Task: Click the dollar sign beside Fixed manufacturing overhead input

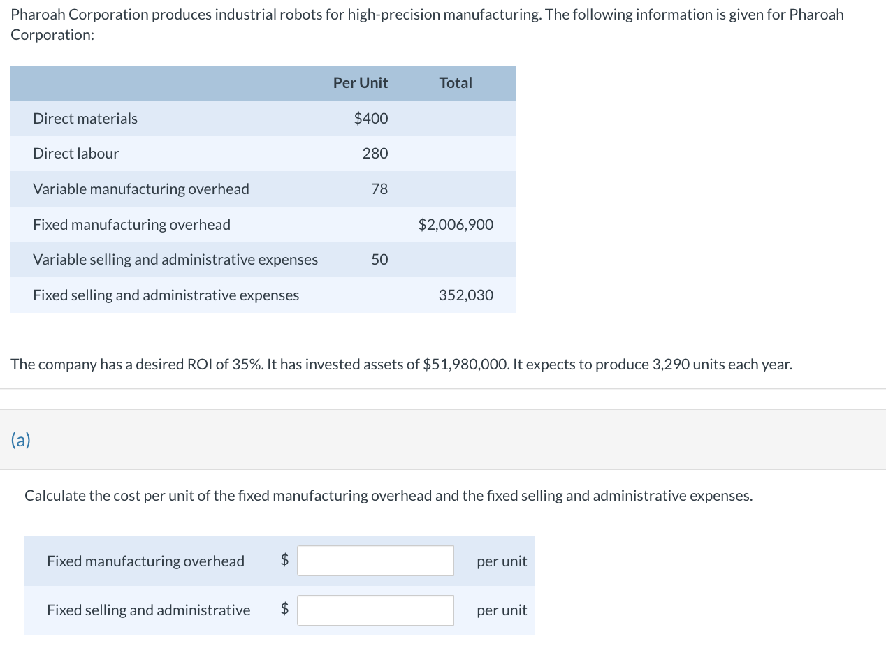Action: point(284,560)
